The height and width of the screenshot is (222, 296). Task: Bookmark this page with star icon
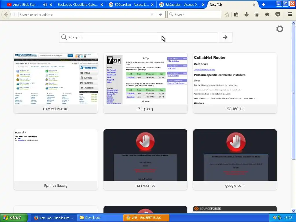(227, 14)
